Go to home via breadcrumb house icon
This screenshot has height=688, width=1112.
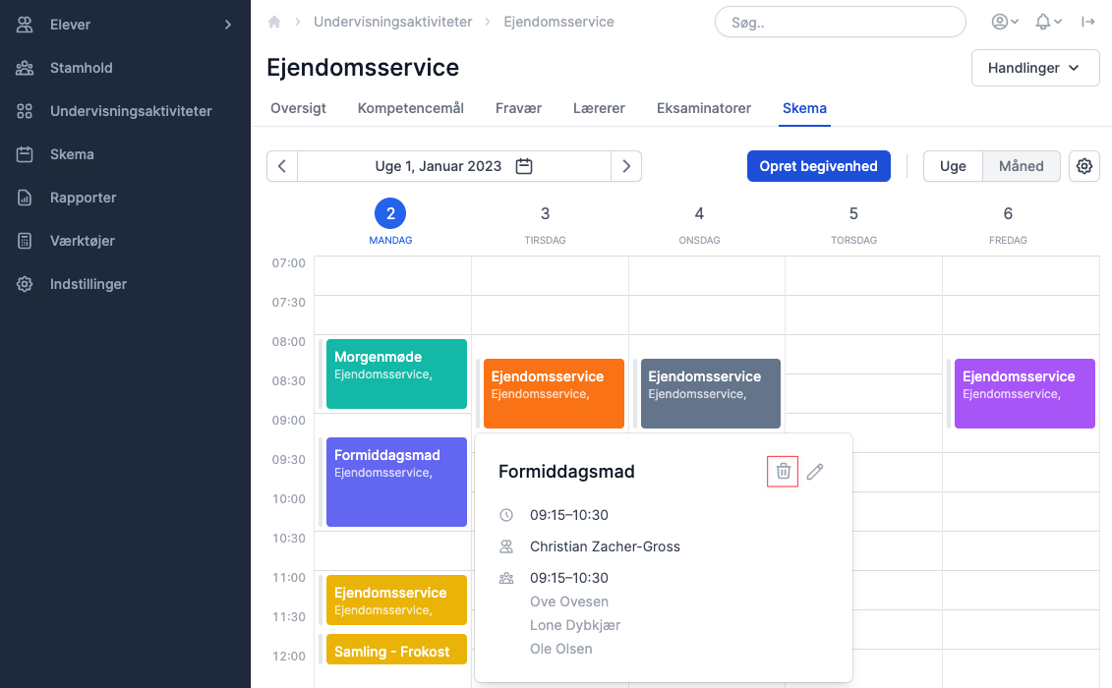click(x=274, y=22)
